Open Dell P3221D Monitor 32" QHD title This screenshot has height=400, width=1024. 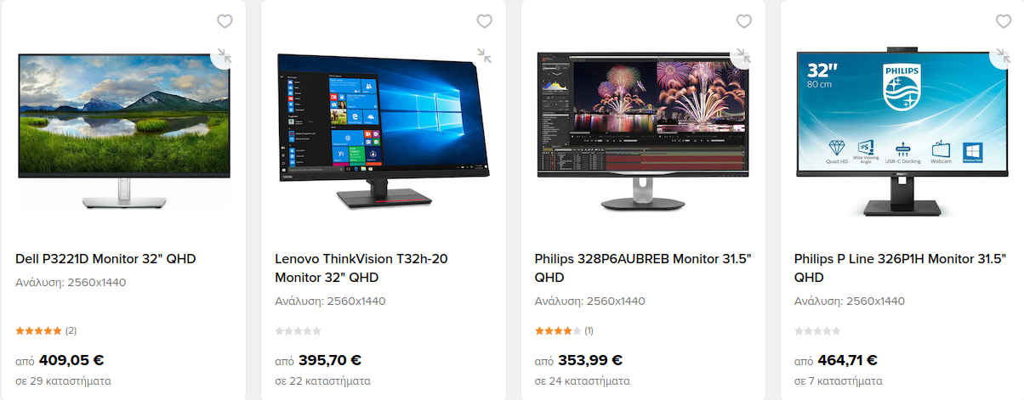[x=106, y=259]
